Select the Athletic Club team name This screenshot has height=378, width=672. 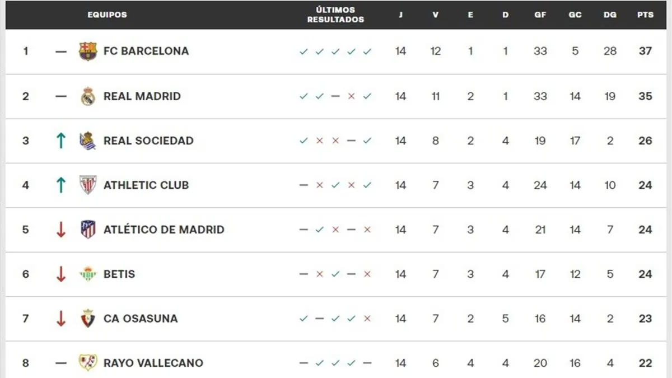146,185
